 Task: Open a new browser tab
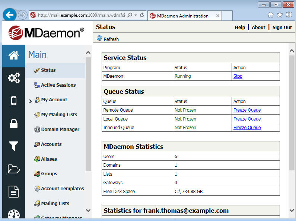(227, 16)
